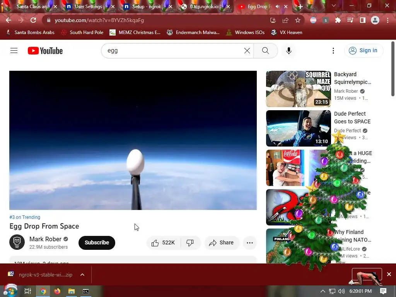Go back with the browser back arrow

[x=9, y=20]
